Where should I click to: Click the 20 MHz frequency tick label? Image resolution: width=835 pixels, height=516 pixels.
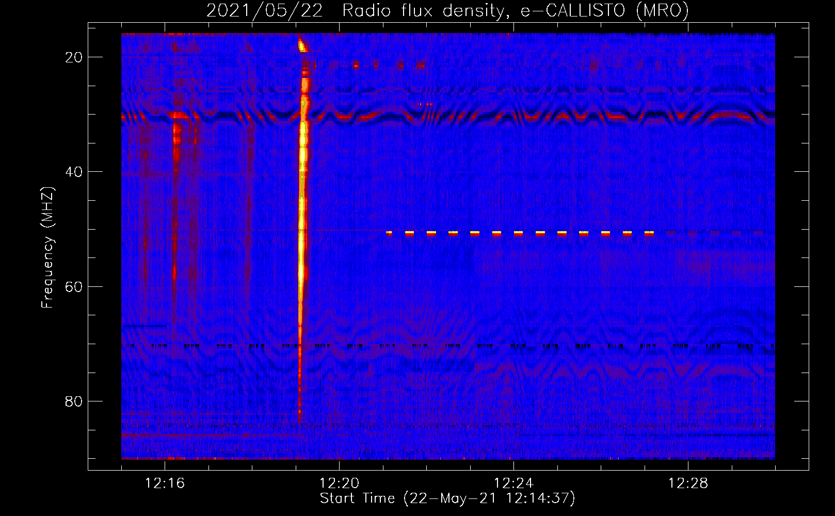pyautogui.click(x=74, y=57)
